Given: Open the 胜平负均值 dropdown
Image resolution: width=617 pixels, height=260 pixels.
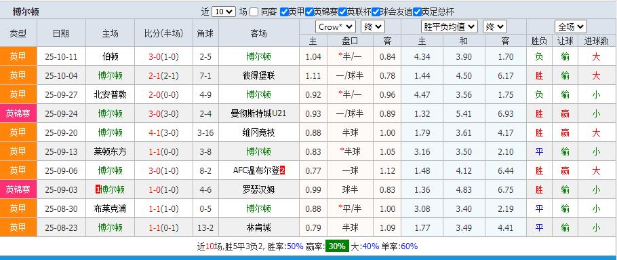Looking at the screenshot, I should 450,26.
